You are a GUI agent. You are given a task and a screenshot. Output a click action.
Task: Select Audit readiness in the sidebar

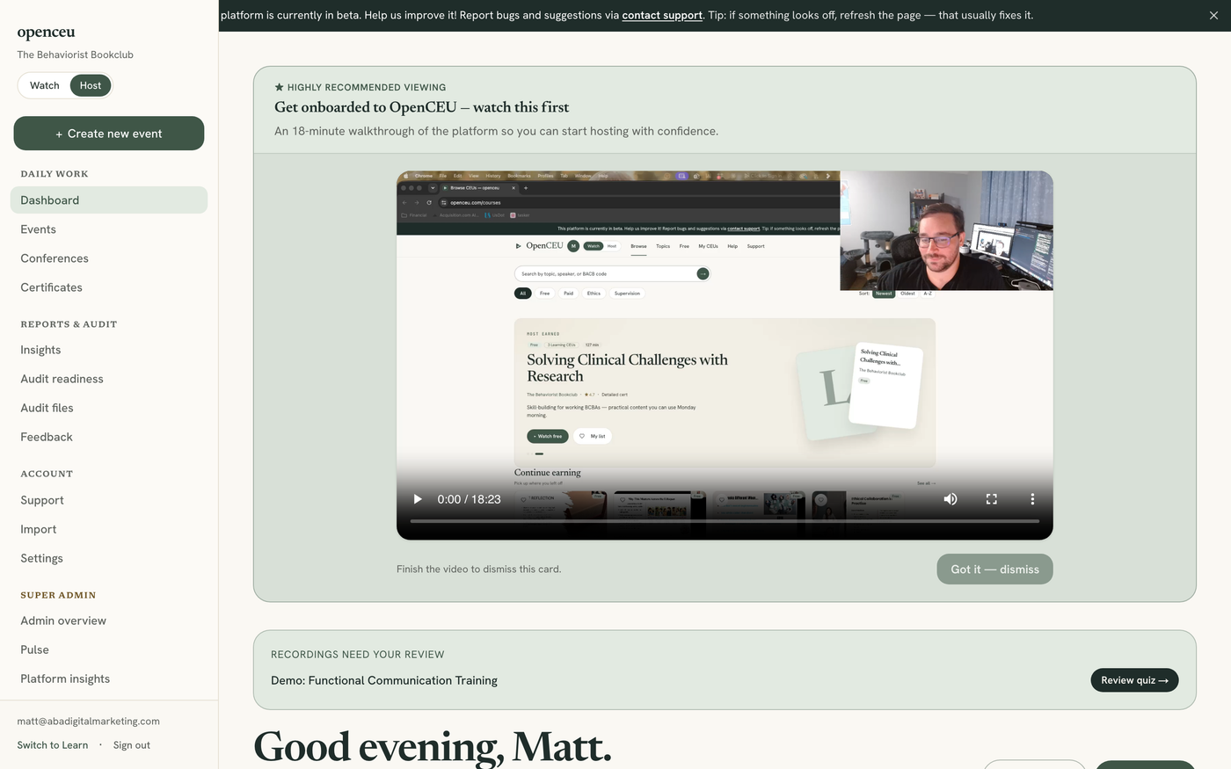(109, 379)
